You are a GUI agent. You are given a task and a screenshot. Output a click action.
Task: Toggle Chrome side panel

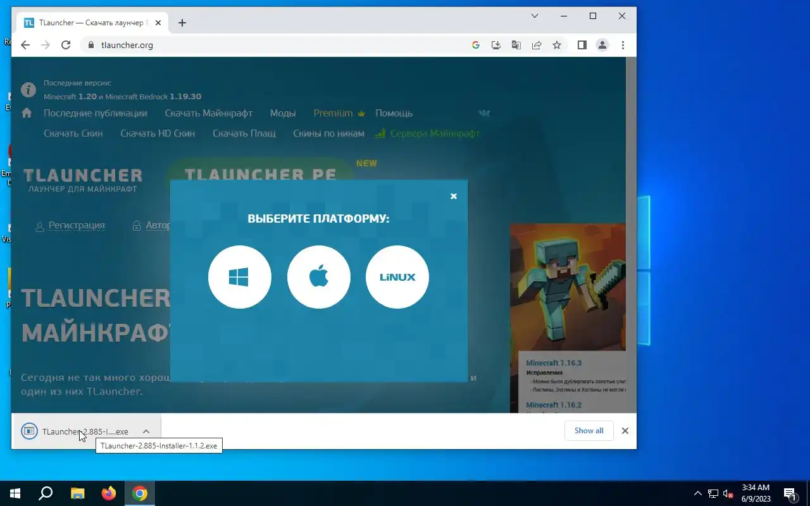point(582,45)
